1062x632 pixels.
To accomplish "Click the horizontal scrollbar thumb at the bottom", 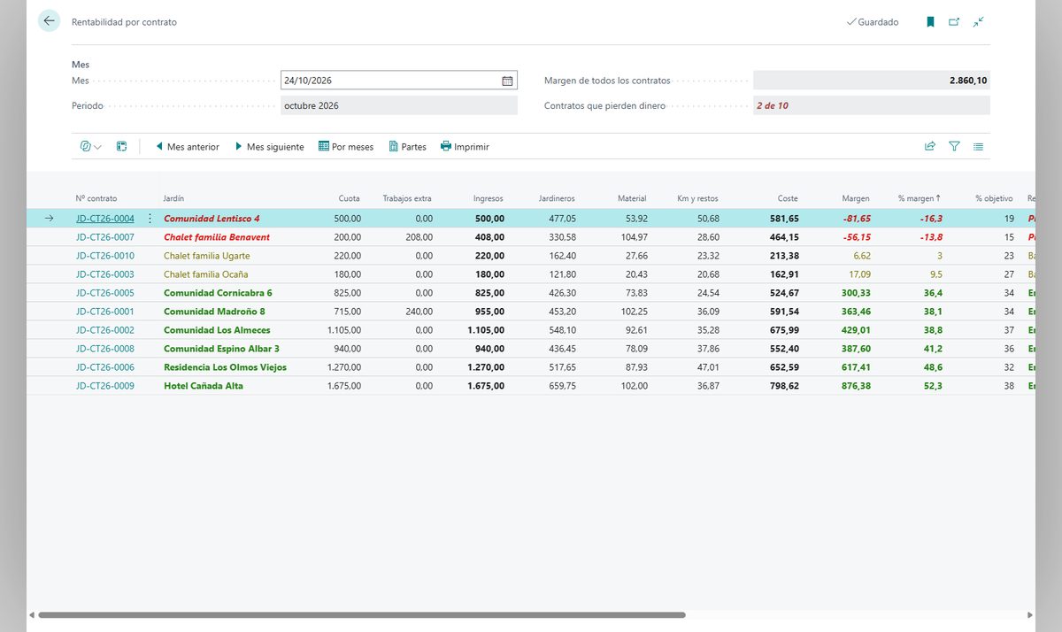I will coord(362,614).
